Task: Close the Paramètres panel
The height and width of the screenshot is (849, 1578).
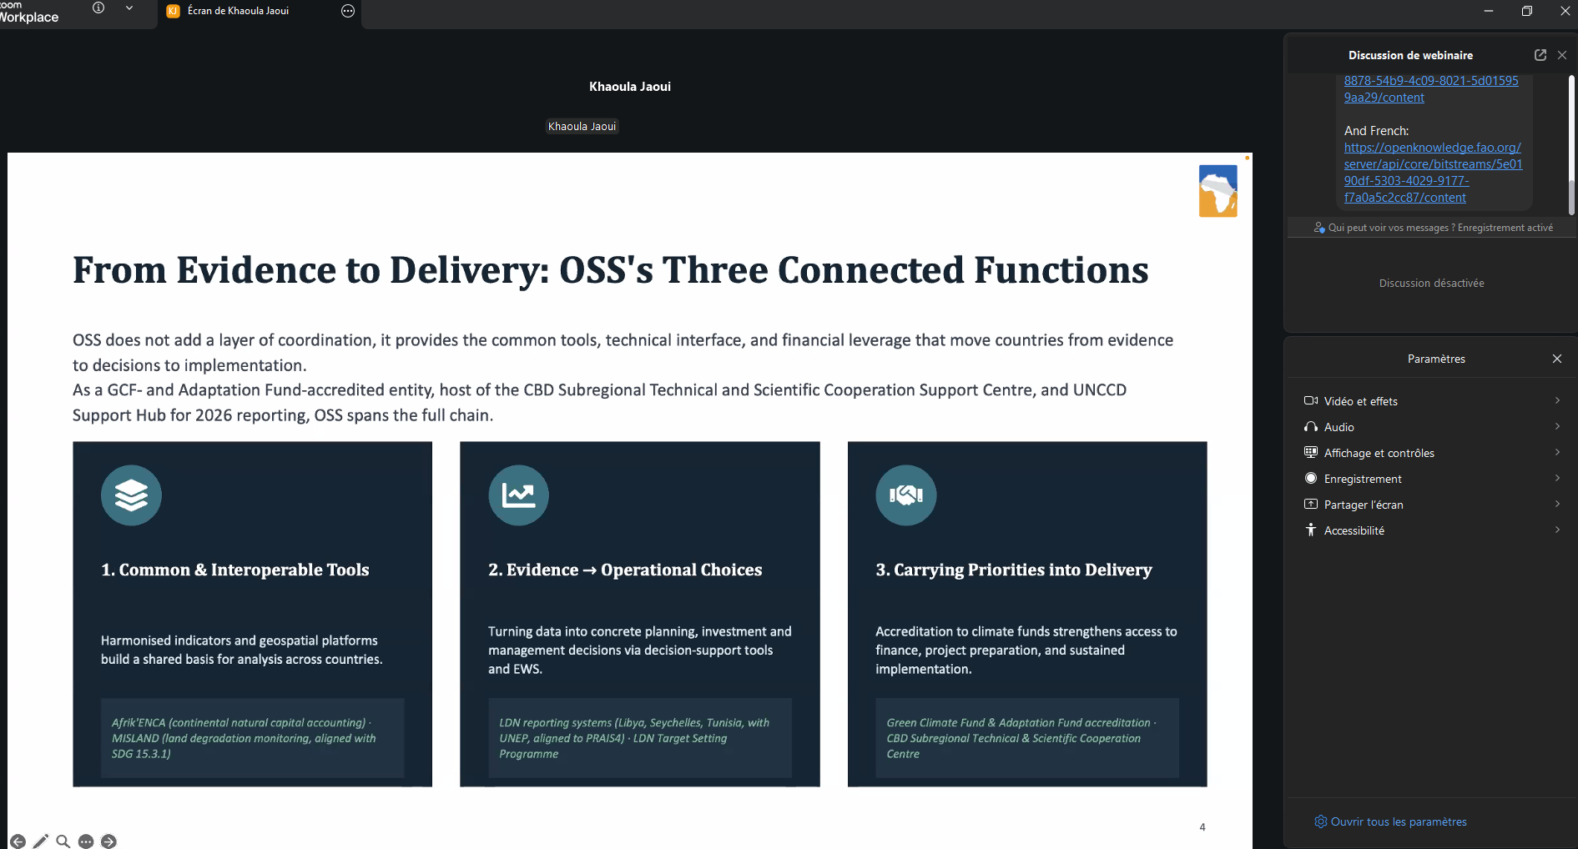Action: tap(1557, 359)
